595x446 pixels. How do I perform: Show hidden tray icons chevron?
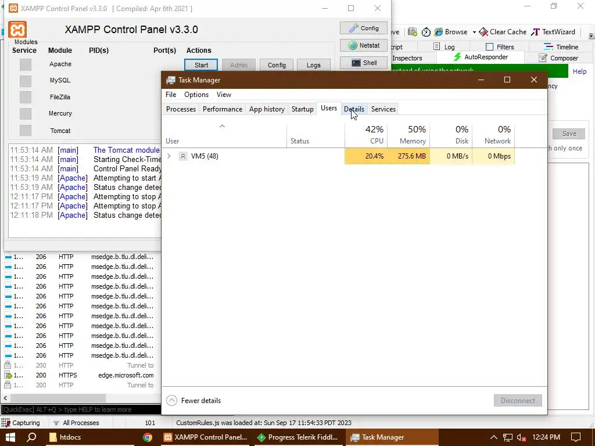pyautogui.click(x=493, y=437)
